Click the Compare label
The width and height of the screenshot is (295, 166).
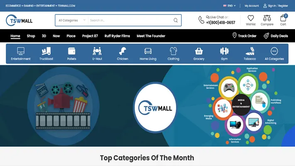(x=267, y=24)
